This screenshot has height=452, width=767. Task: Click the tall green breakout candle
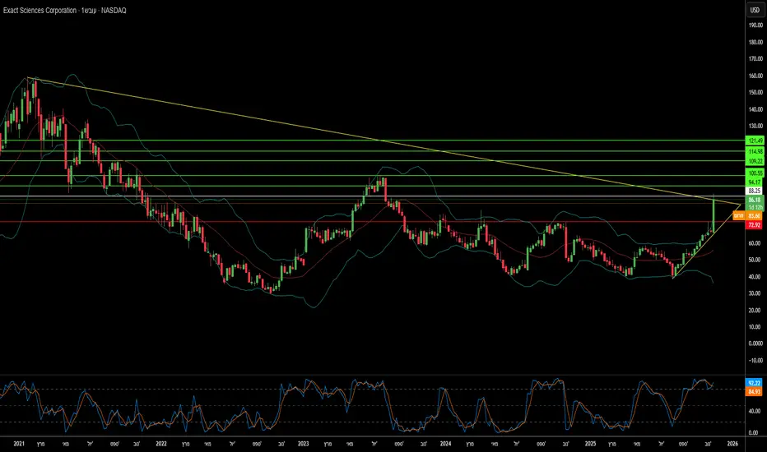714,215
